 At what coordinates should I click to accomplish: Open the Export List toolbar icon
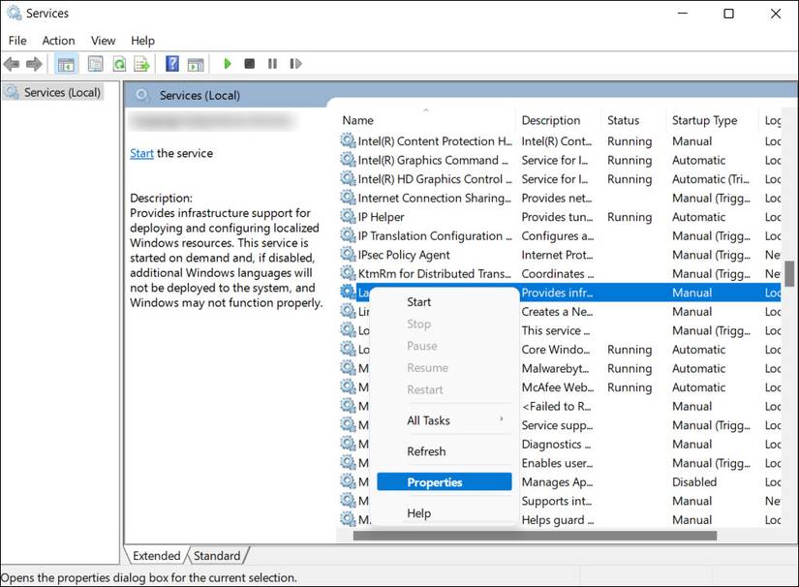(x=141, y=64)
